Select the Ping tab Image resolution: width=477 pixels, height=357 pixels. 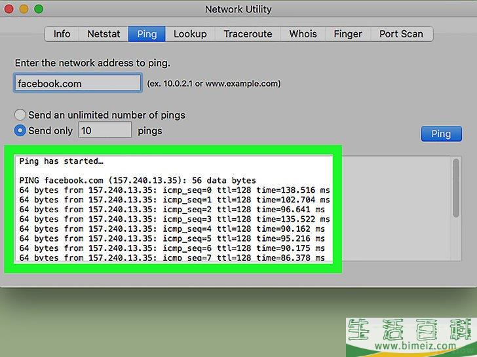click(x=147, y=34)
